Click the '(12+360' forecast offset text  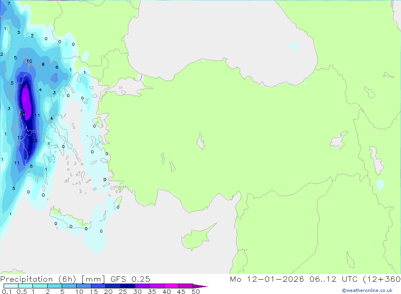point(382,279)
